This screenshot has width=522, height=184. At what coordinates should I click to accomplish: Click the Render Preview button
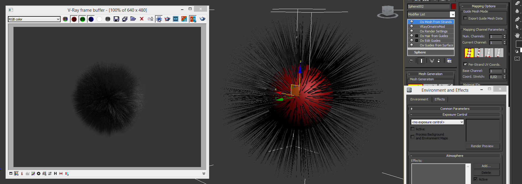coord(482,146)
